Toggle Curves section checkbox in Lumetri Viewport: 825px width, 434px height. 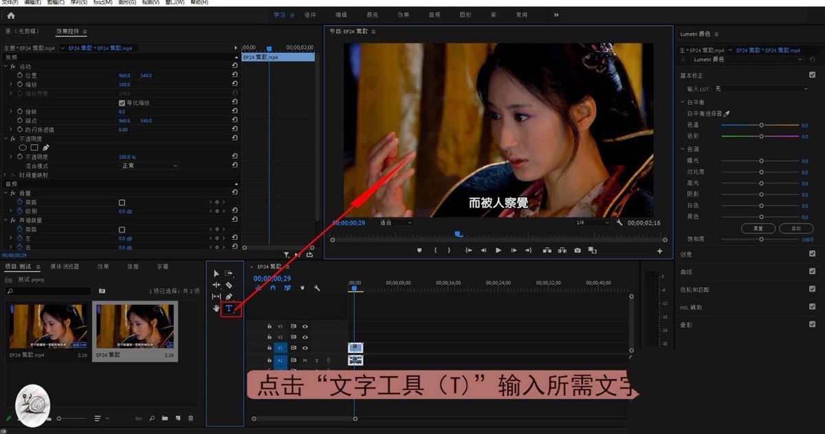[812, 272]
